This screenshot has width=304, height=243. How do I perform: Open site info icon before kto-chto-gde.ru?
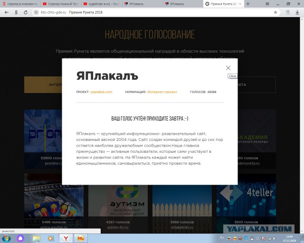click(x=36, y=12)
